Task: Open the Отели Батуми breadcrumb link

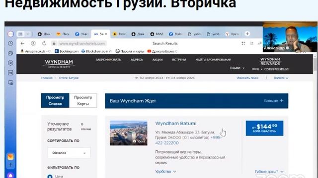Action: (x=69, y=78)
